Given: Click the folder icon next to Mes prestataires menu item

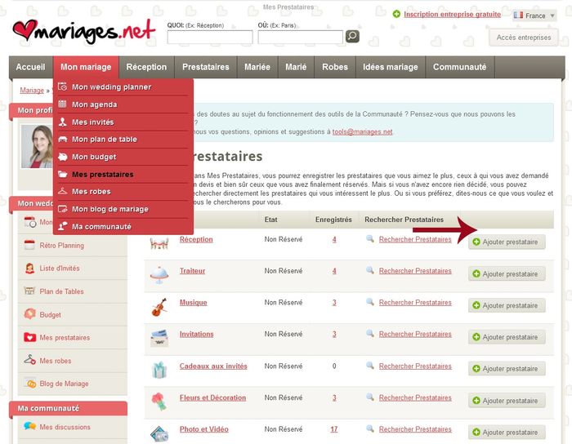Looking at the screenshot, I should (63, 174).
